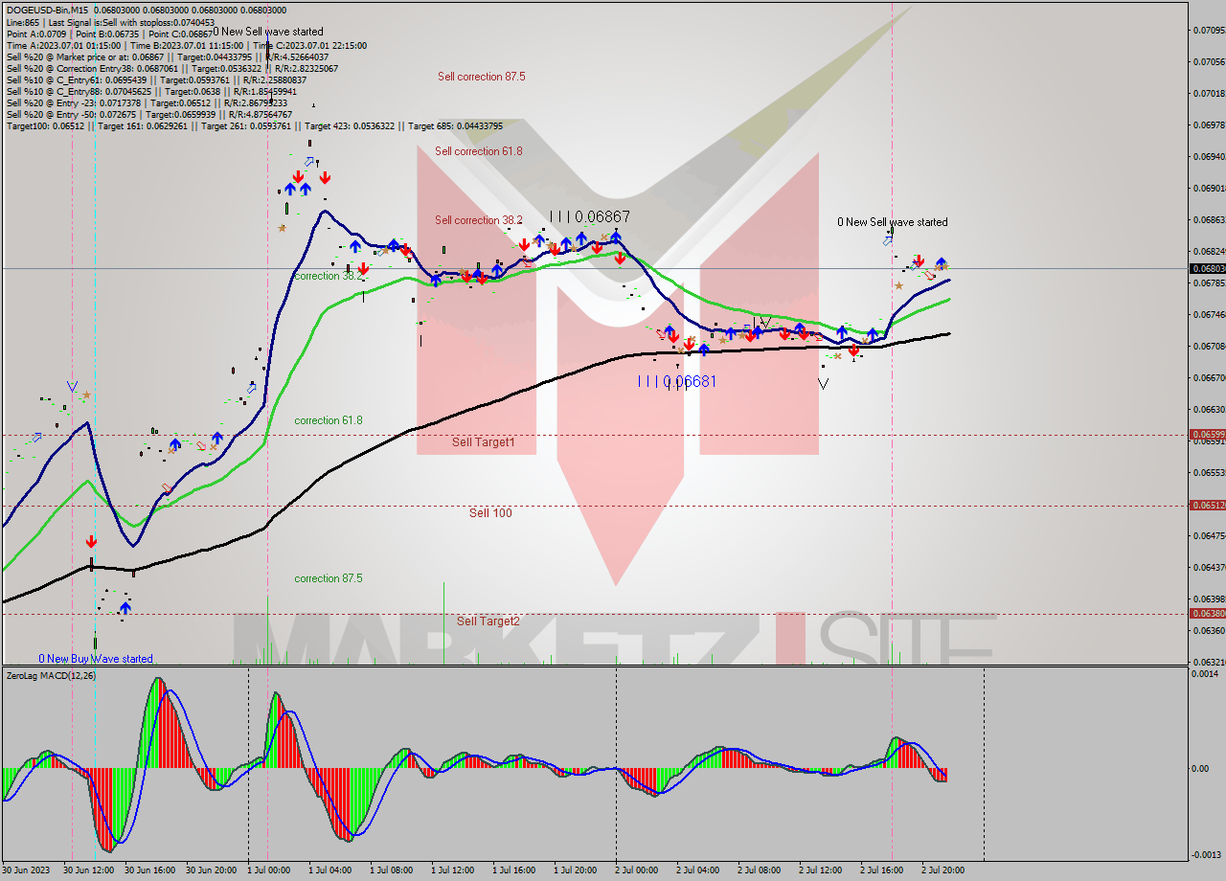Select the 0.06475 price axis value
This screenshot has height=881, width=1226.
pos(1210,535)
